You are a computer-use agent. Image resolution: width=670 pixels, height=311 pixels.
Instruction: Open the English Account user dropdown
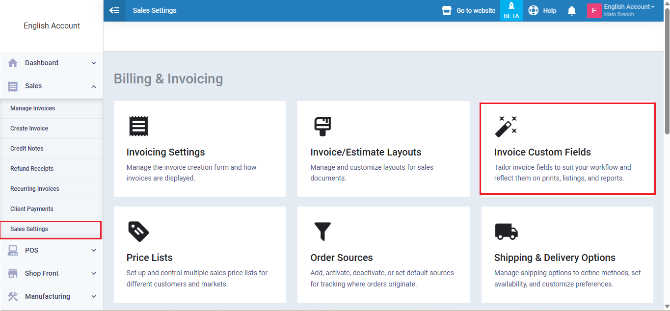pyautogui.click(x=628, y=10)
